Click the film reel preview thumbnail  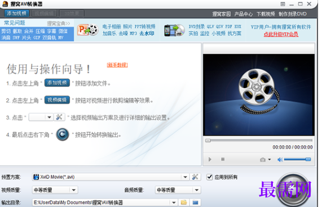[259, 94]
